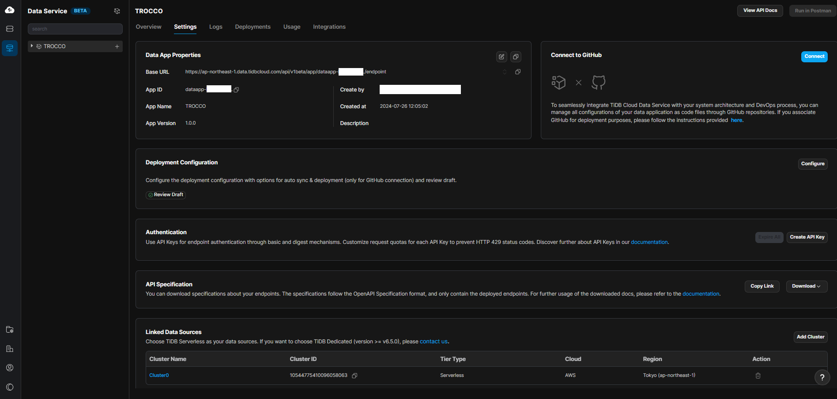Click the App Version value 1.0.0
Viewport: 837px width, 399px height.
[190, 123]
